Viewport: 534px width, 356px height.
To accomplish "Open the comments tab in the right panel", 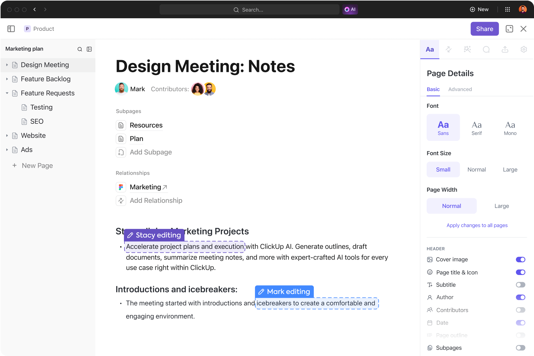I will click(x=486, y=49).
